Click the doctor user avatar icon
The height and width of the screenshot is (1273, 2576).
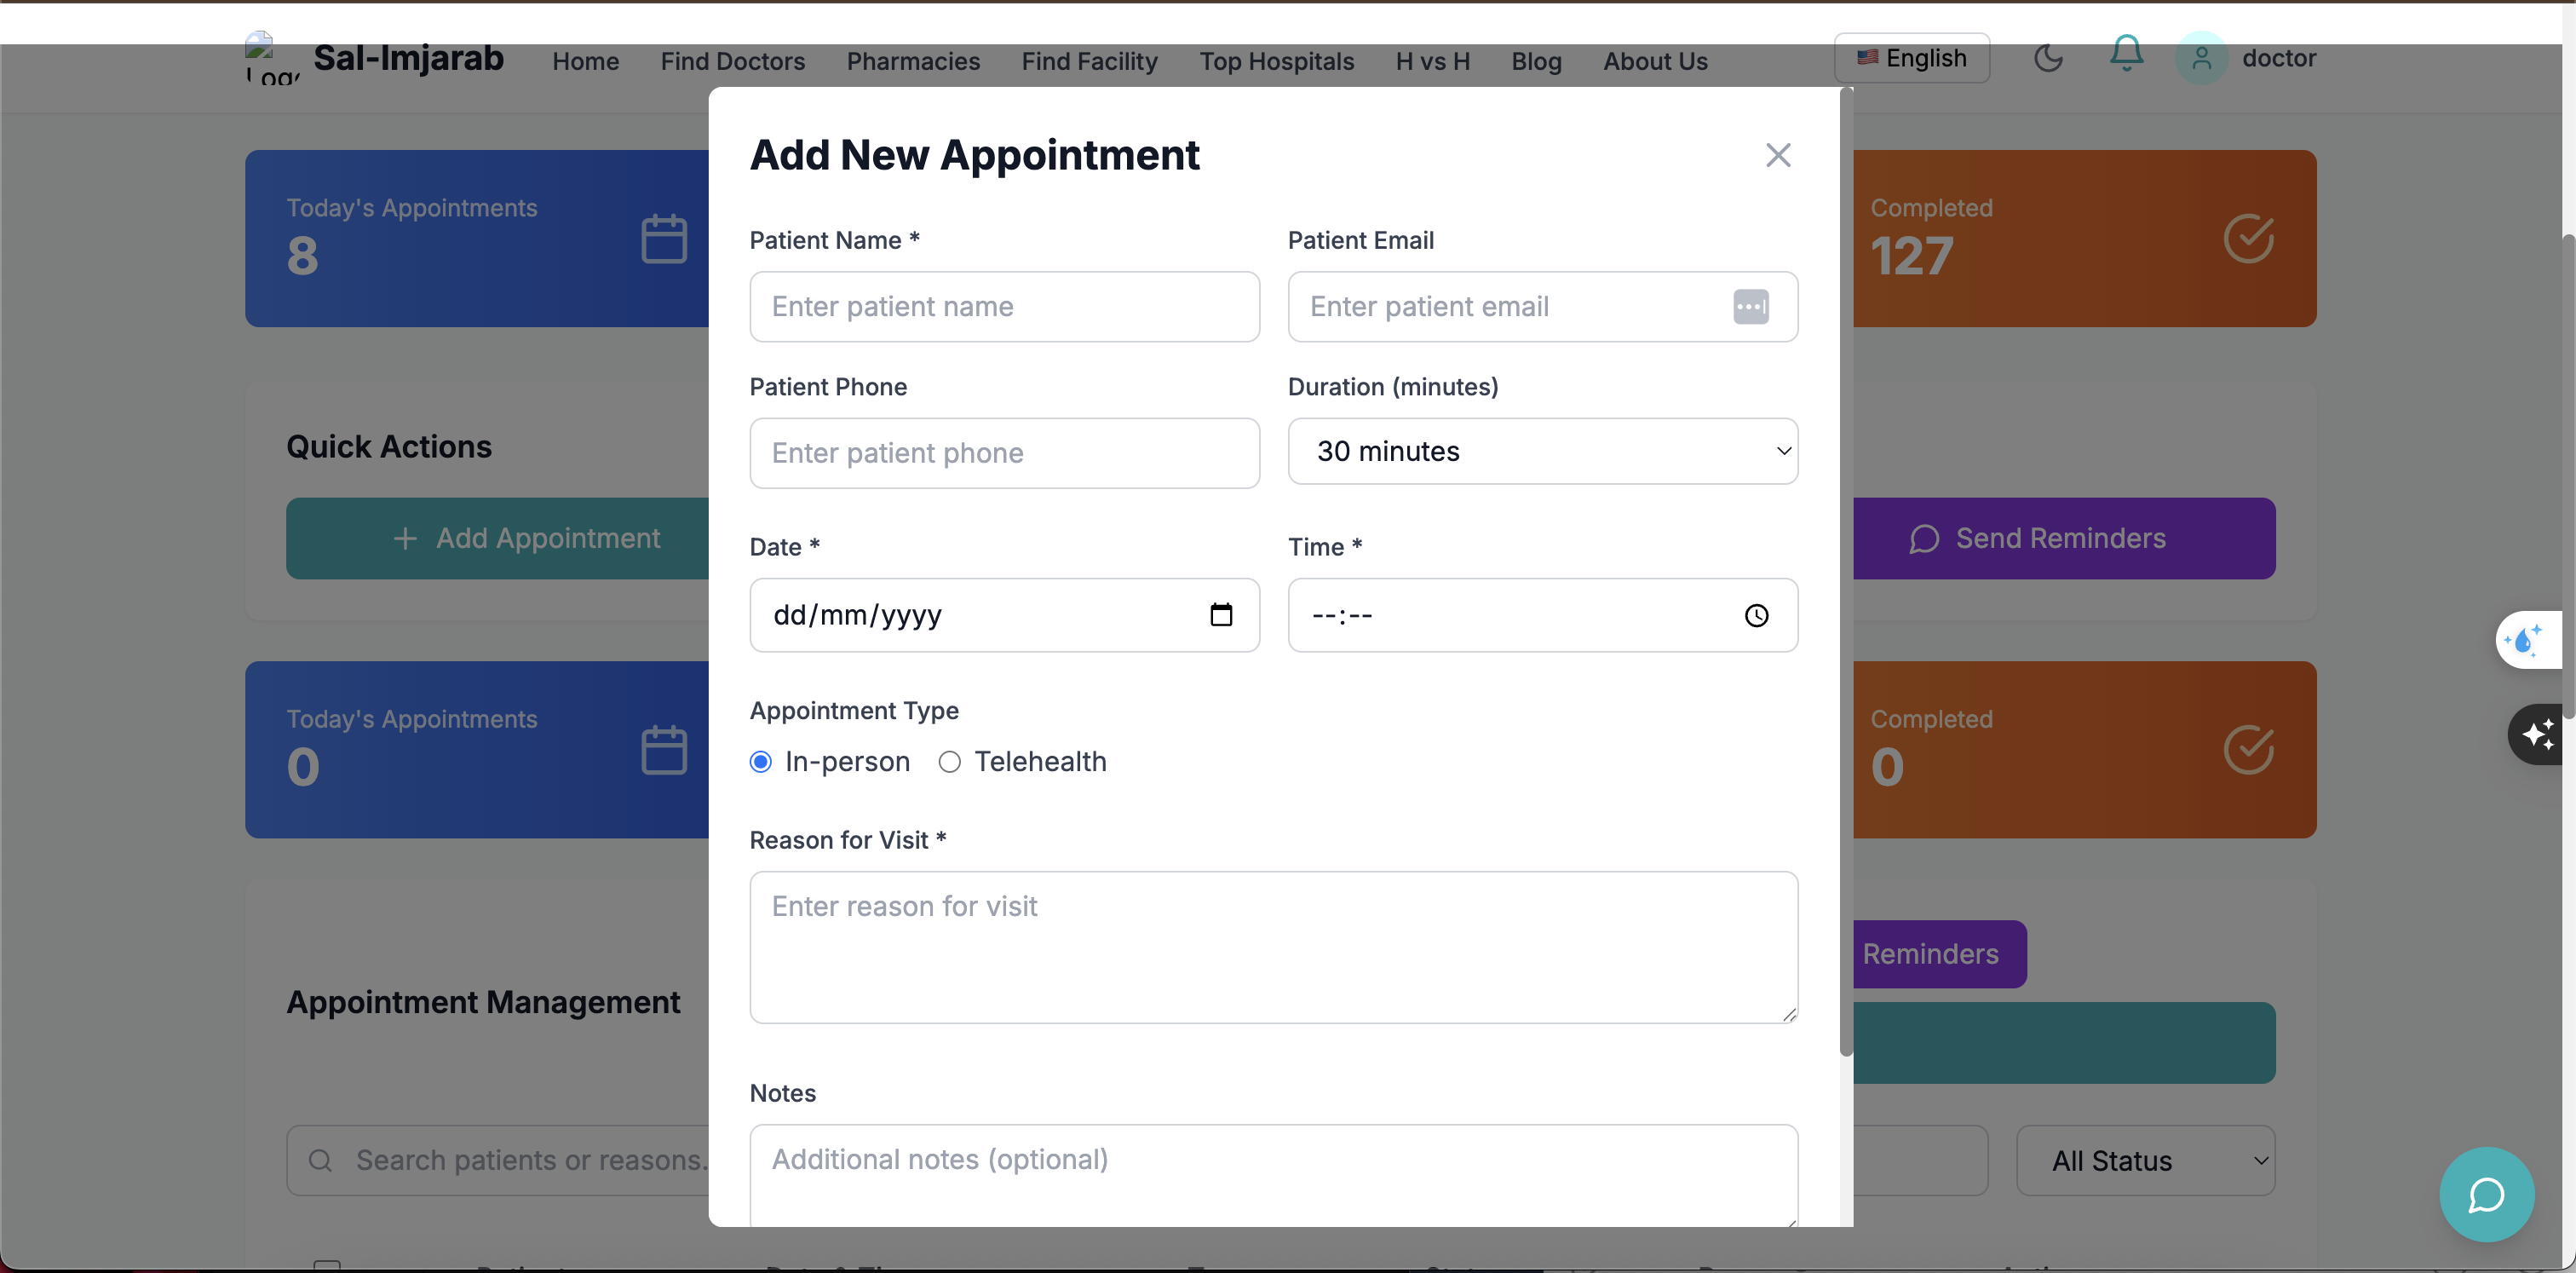pyautogui.click(x=2201, y=58)
